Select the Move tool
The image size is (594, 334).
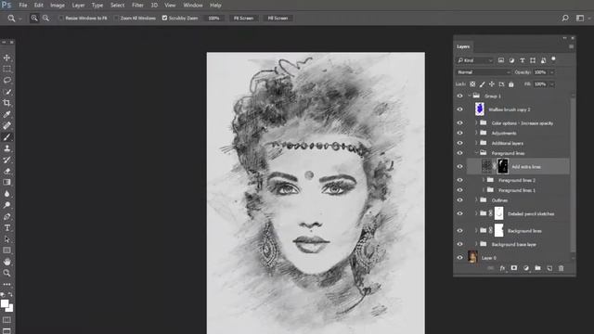pyautogui.click(x=6, y=58)
